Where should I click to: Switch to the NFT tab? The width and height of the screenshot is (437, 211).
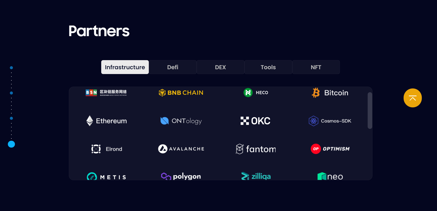(x=316, y=67)
